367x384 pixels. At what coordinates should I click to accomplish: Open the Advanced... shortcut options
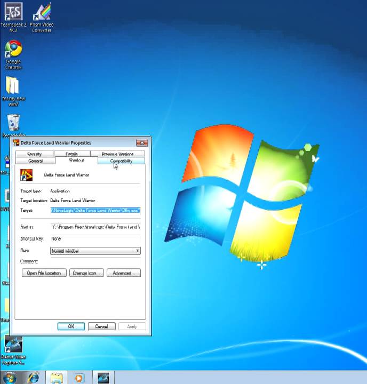124,273
